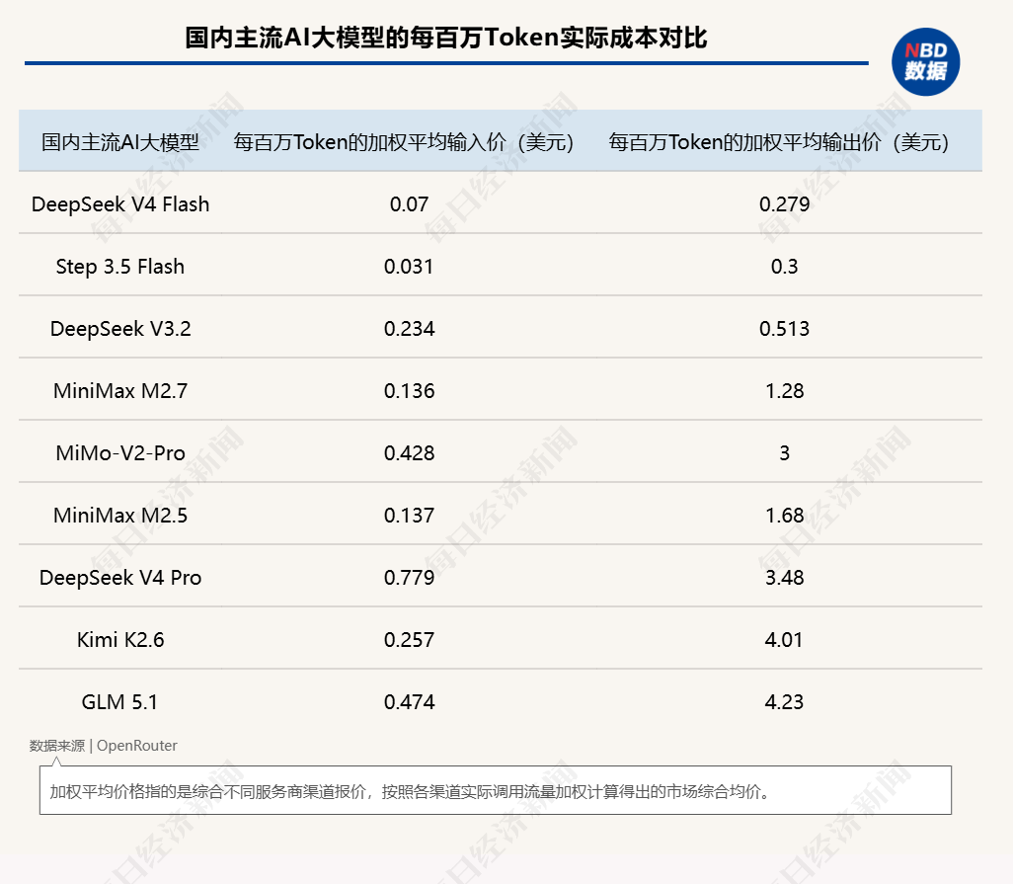Screen dimensions: 1013x884
Task: Select the MiMo-V2-Pro row
Action: [x=120, y=453]
